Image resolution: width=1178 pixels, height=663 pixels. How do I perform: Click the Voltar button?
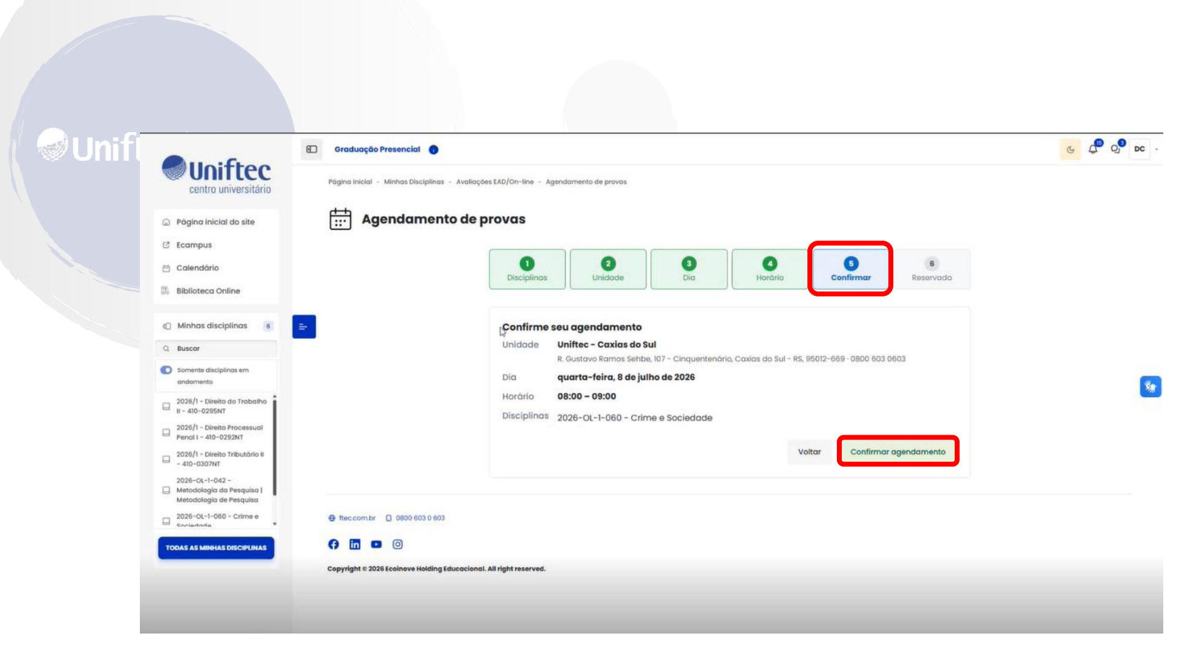pyautogui.click(x=809, y=452)
